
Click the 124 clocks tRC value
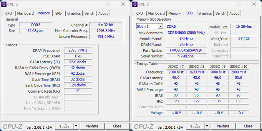78,85
